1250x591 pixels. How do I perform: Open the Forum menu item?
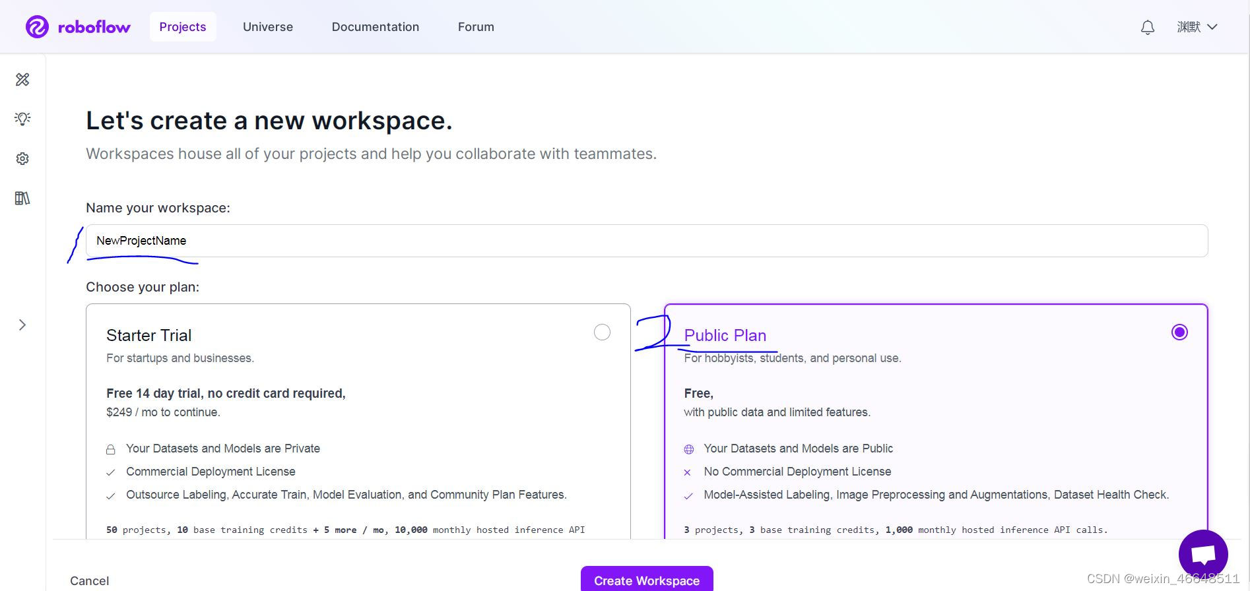[x=476, y=27]
